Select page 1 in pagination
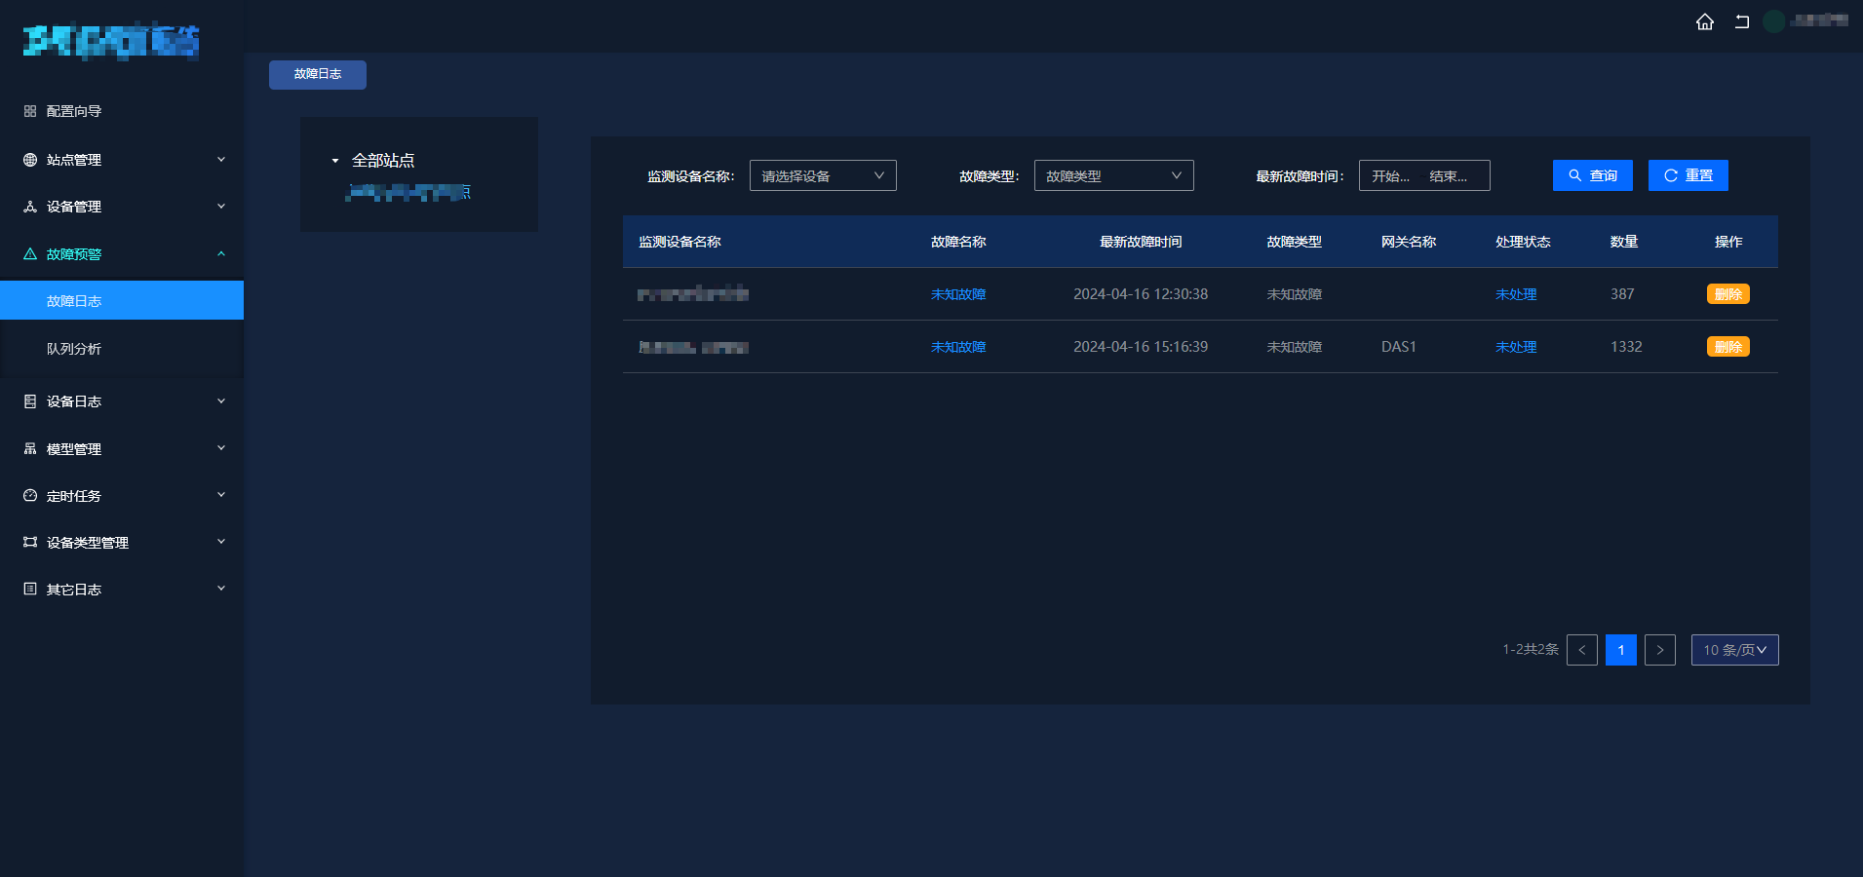1863x877 pixels. [1621, 650]
